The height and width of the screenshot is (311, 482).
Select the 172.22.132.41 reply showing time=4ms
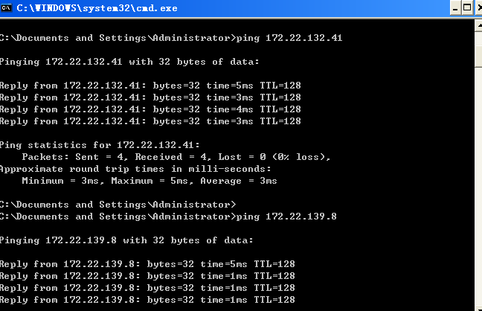pyautogui.click(x=149, y=109)
